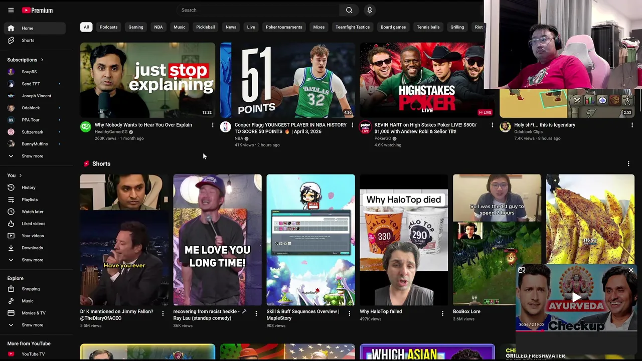Click the PokerGO channel name
642x361 pixels.
click(x=383, y=138)
